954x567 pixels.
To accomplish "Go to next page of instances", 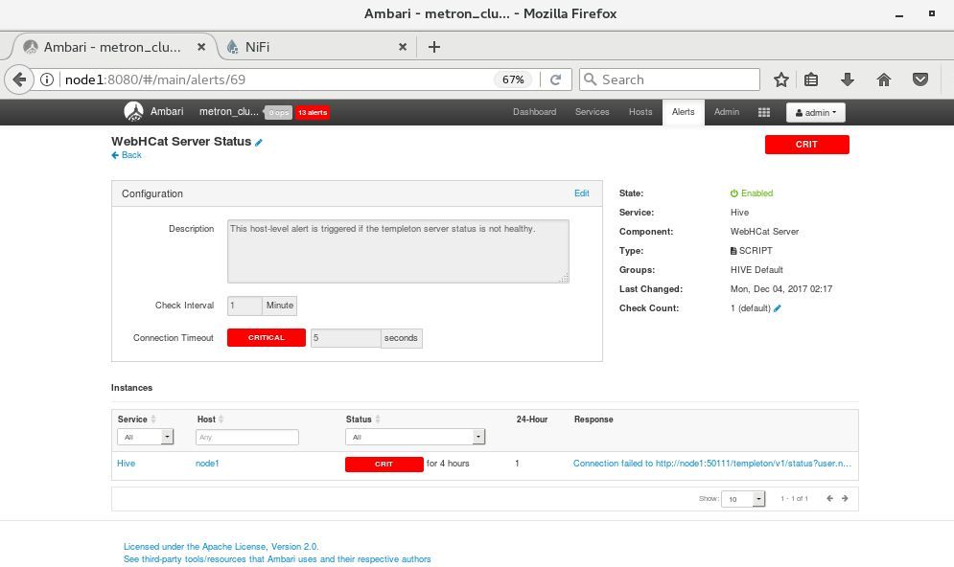I will (x=845, y=498).
